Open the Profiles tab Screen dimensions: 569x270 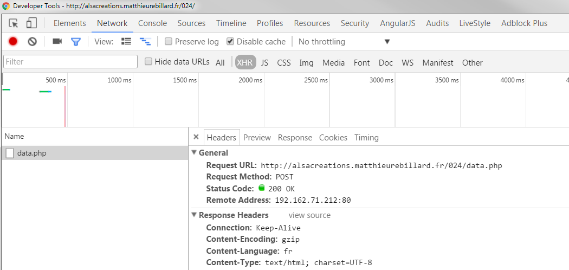coord(270,23)
